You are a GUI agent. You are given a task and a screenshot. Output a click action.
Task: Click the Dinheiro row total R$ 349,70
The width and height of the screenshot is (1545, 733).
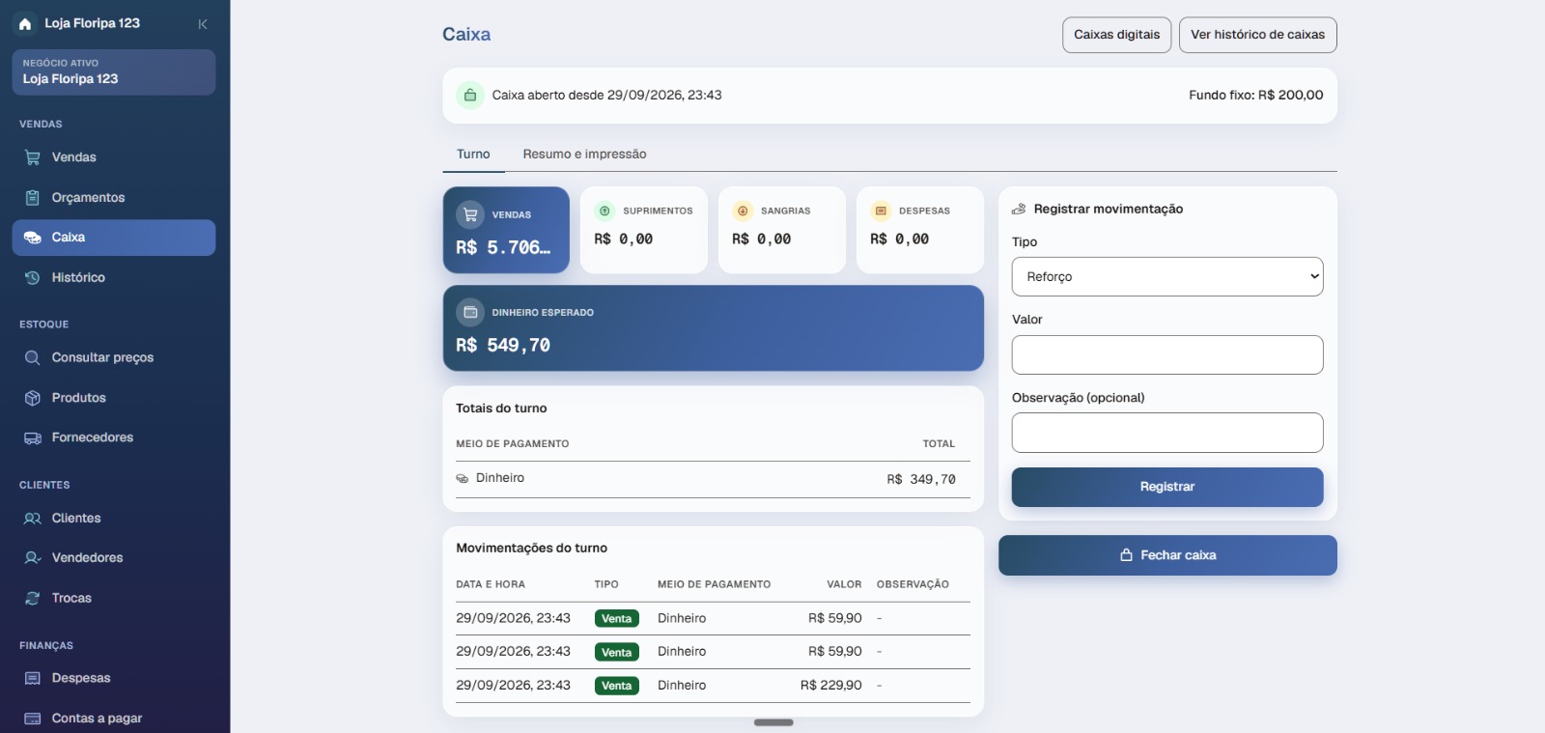coord(921,479)
